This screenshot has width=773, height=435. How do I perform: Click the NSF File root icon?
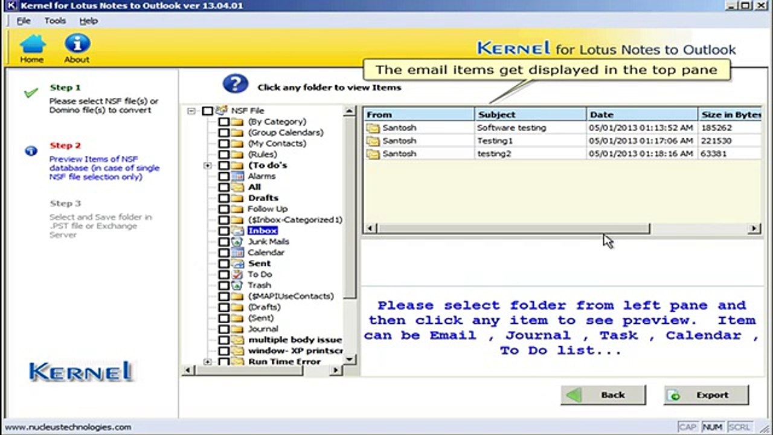point(221,111)
